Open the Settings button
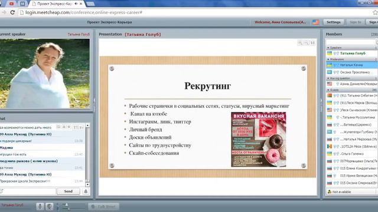Screen dimensions: 378x212 click(333, 22)
